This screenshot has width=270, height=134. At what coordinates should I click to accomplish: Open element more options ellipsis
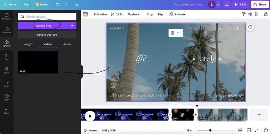coord(179,33)
